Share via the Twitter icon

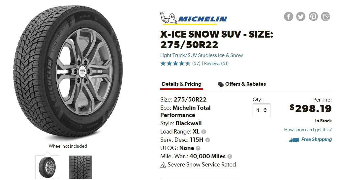click(x=300, y=16)
